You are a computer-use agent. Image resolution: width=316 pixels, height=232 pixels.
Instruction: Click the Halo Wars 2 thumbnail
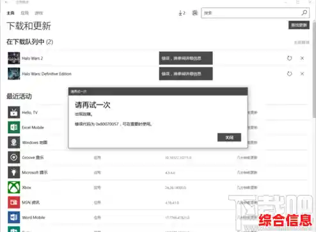[14, 58]
